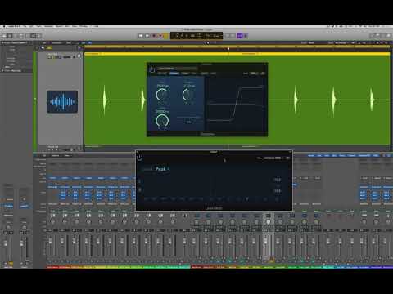Open the Apple menu
Viewport: 393px width, 294px height.
[4, 26]
